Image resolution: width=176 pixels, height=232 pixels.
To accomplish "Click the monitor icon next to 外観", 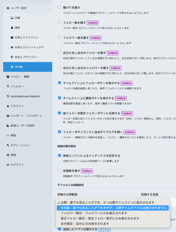I will pos(12,18).
